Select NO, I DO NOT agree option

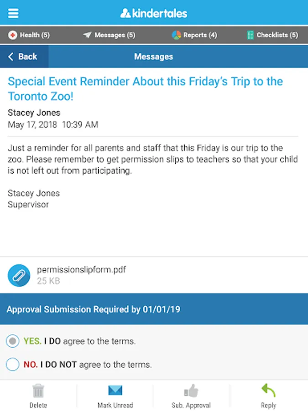pyautogui.click(x=13, y=364)
